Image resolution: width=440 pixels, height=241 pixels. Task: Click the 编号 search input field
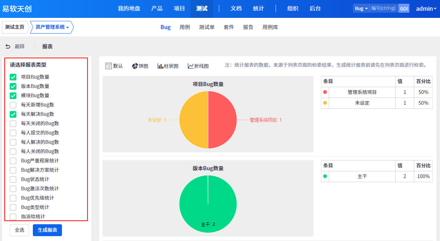(384, 9)
